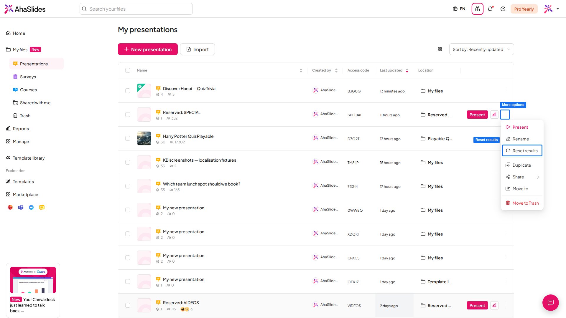Choose Reset results from the context menu

pyautogui.click(x=522, y=150)
